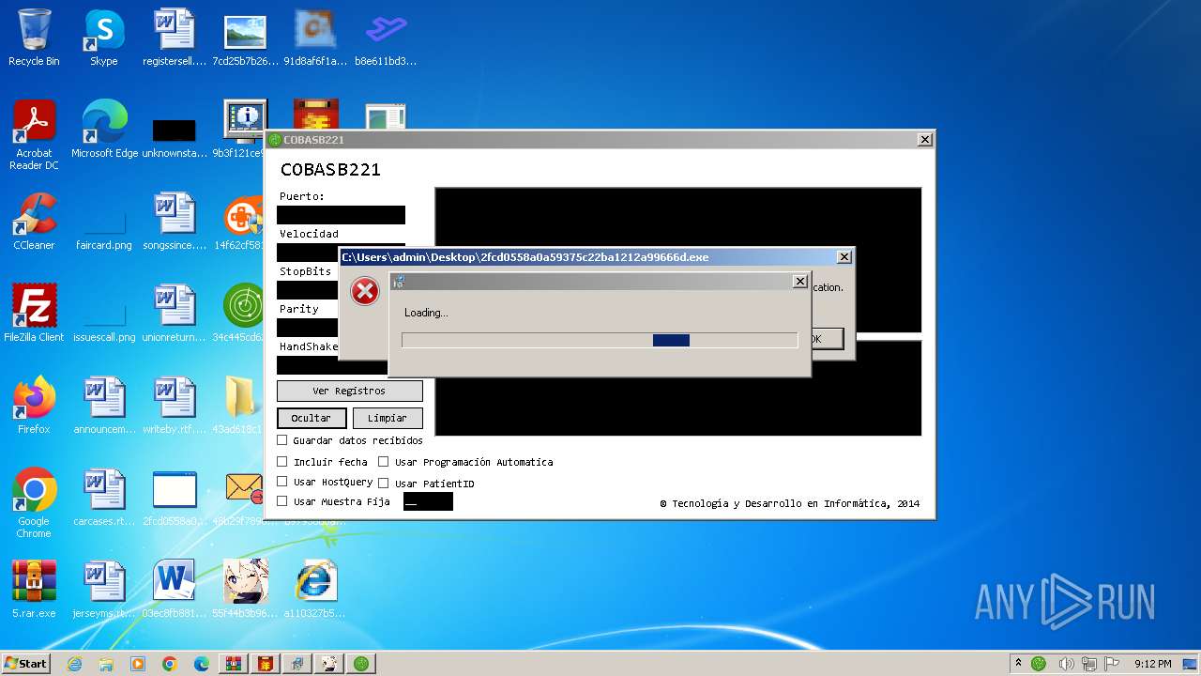The width and height of the screenshot is (1201, 676).
Task: Launch Google Chrome desktop shortcut
Action: (x=34, y=503)
